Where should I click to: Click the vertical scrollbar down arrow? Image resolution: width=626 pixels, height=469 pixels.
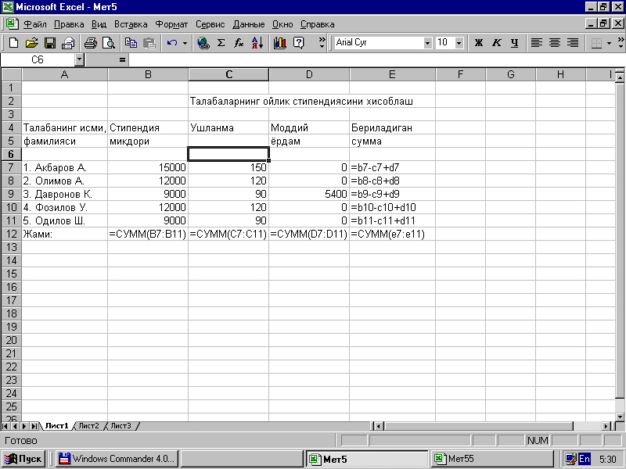[620, 417]
